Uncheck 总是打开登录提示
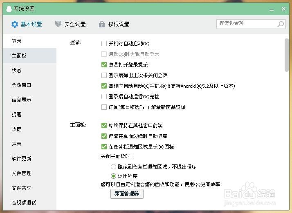The width and height of the screenshot is (292, 213). pos(104,65)
